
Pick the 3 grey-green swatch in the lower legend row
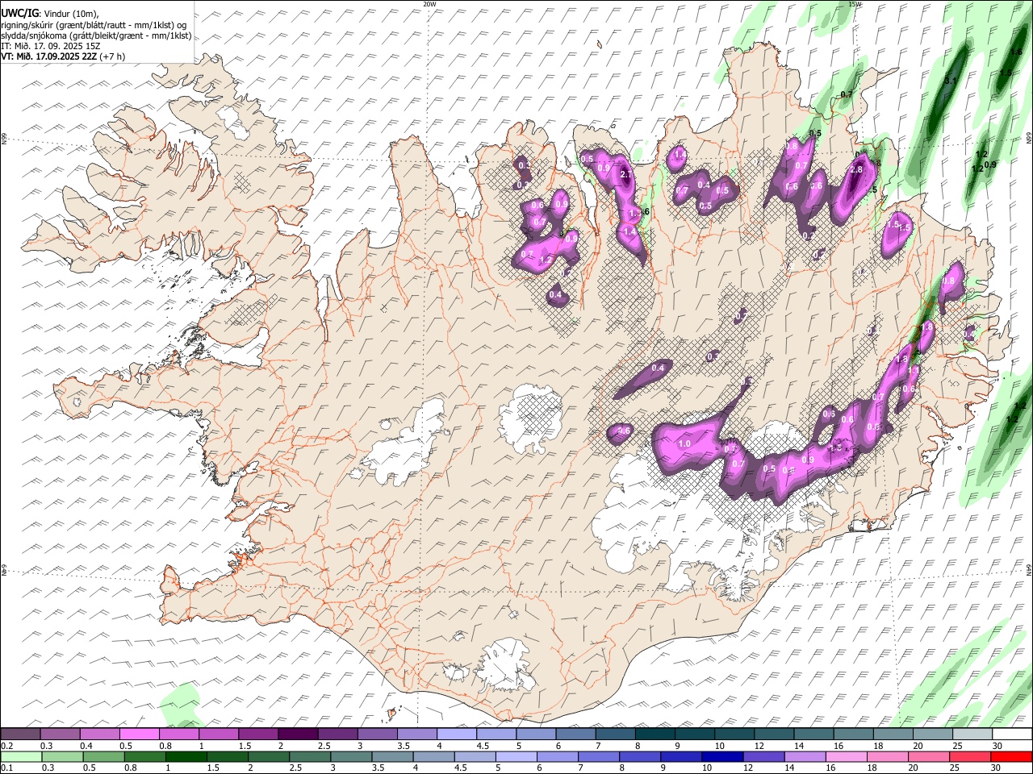click(352, 756)
